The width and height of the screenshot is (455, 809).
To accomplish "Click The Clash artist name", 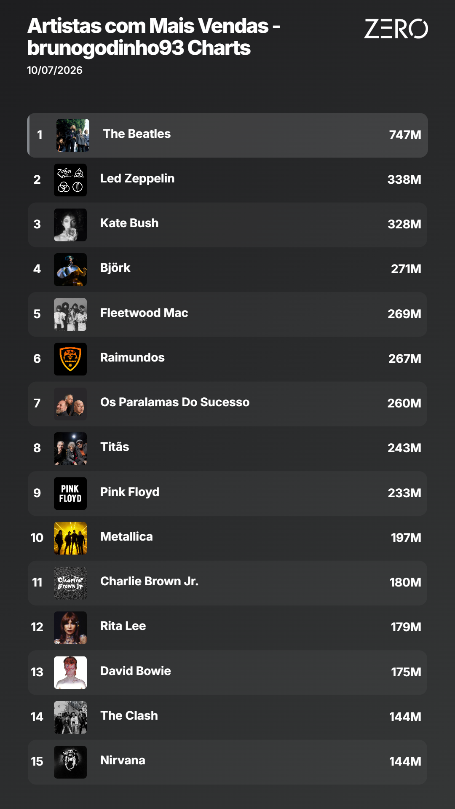I will tap(129, 715).
